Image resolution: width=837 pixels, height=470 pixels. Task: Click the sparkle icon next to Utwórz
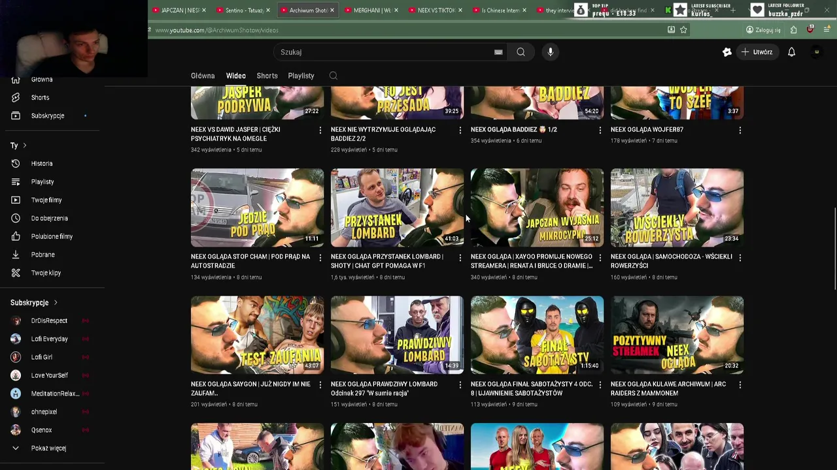(x=726, y=52)
